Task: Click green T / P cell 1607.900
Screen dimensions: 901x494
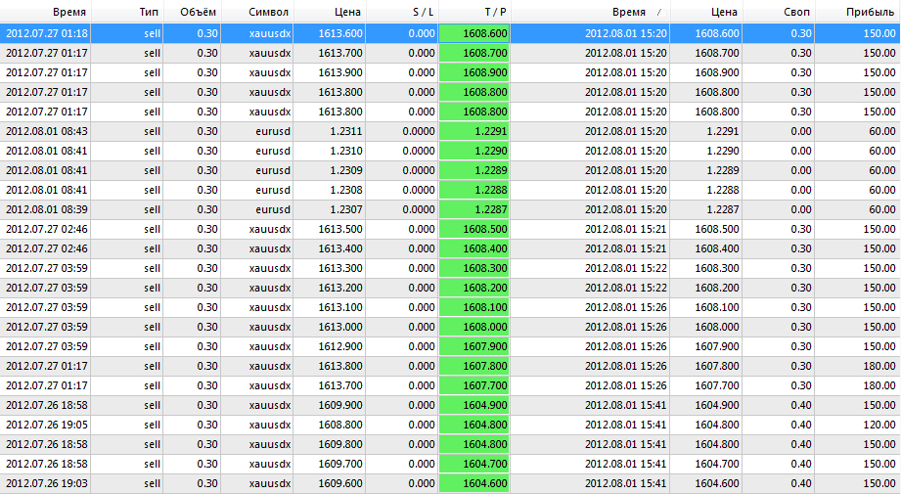Action: click(x=474, y=346)
